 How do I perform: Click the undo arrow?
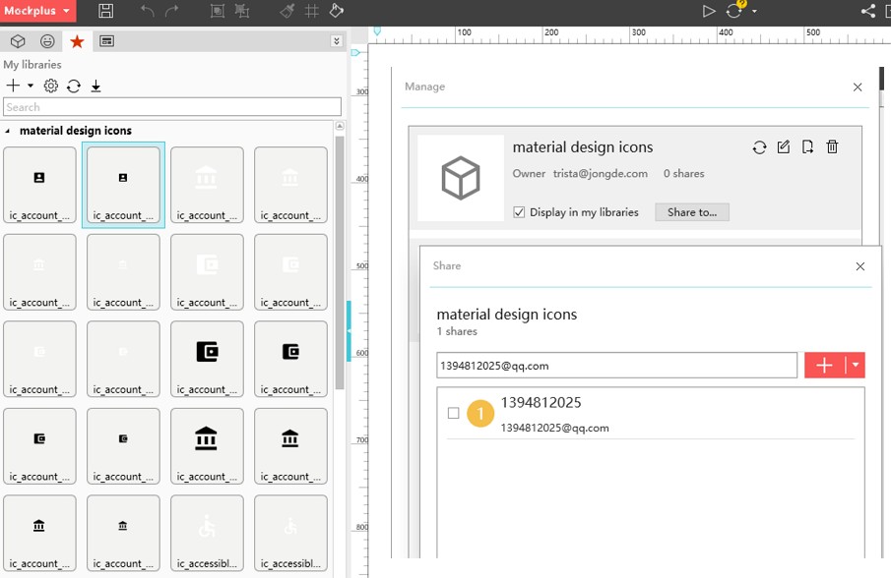point(147,11)
